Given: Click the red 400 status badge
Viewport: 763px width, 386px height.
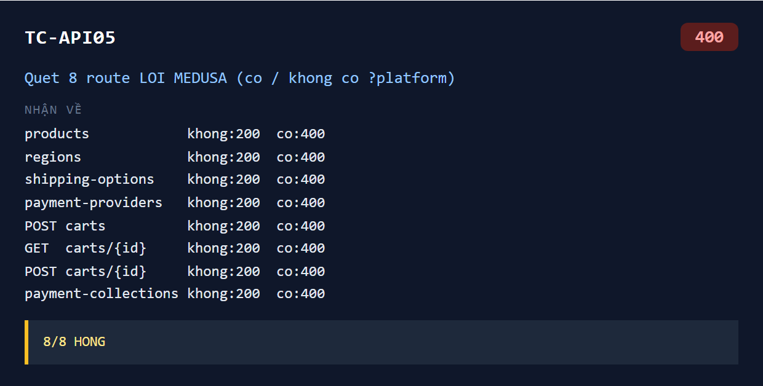Looking at the screenshot, I should coord(709,37).
